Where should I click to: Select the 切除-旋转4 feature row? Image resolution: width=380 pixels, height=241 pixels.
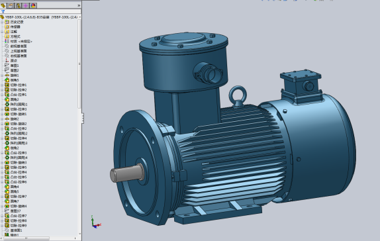tap(16, 206)
